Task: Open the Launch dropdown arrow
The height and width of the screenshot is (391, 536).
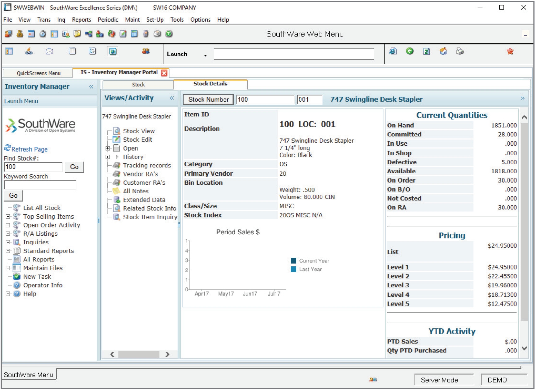Action: point(206,55)
